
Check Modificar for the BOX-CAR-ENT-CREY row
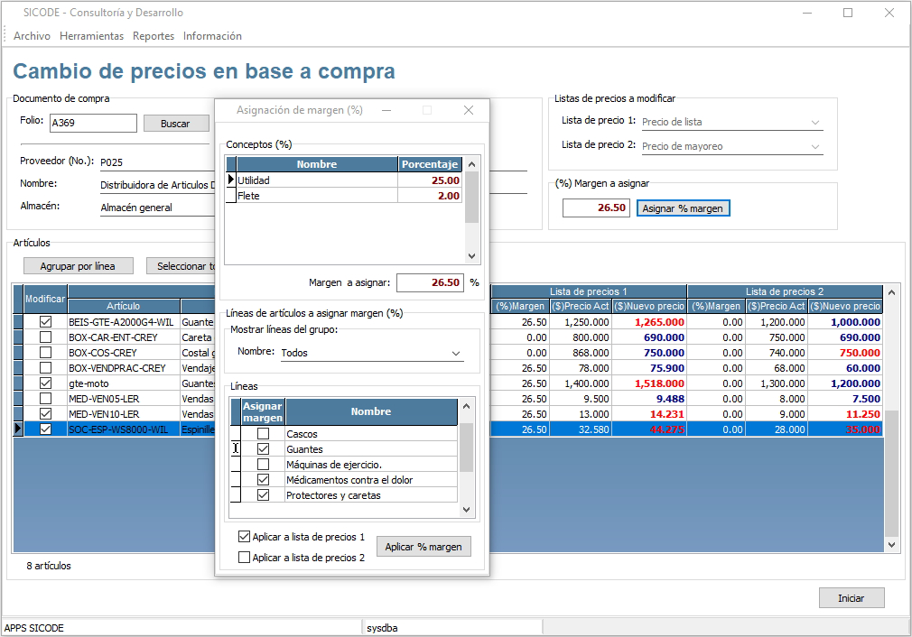pyautogui.click(x=45, y=337)
